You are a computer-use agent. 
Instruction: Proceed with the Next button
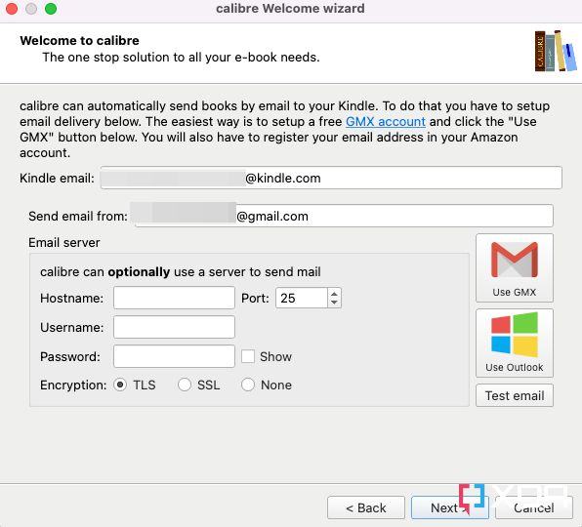(450, 507)
